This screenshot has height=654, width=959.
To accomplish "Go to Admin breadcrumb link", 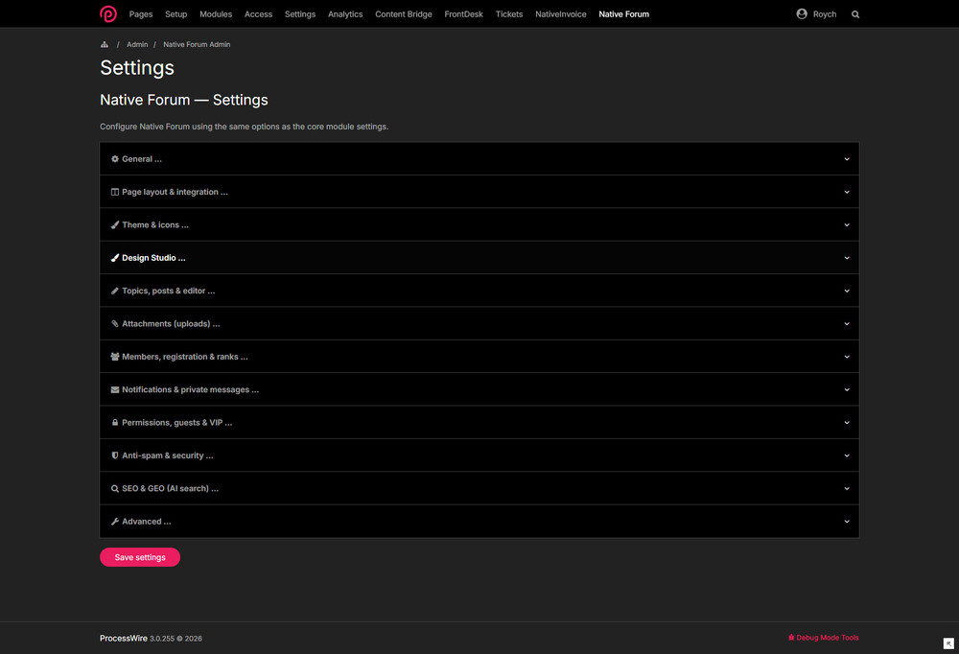I will pos(137,45).
